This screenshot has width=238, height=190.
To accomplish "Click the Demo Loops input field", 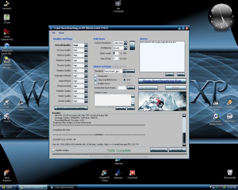I will click(116, 53).
